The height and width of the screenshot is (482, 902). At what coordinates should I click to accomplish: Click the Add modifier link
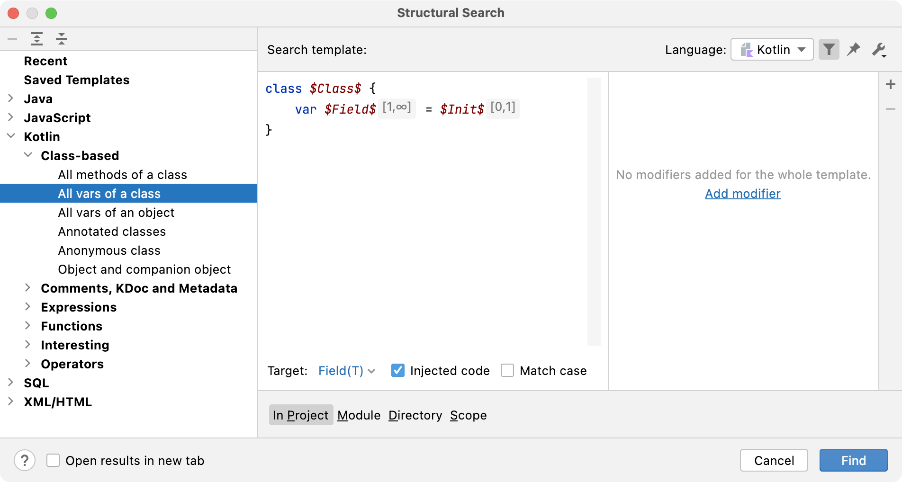(x=742, y=194)
